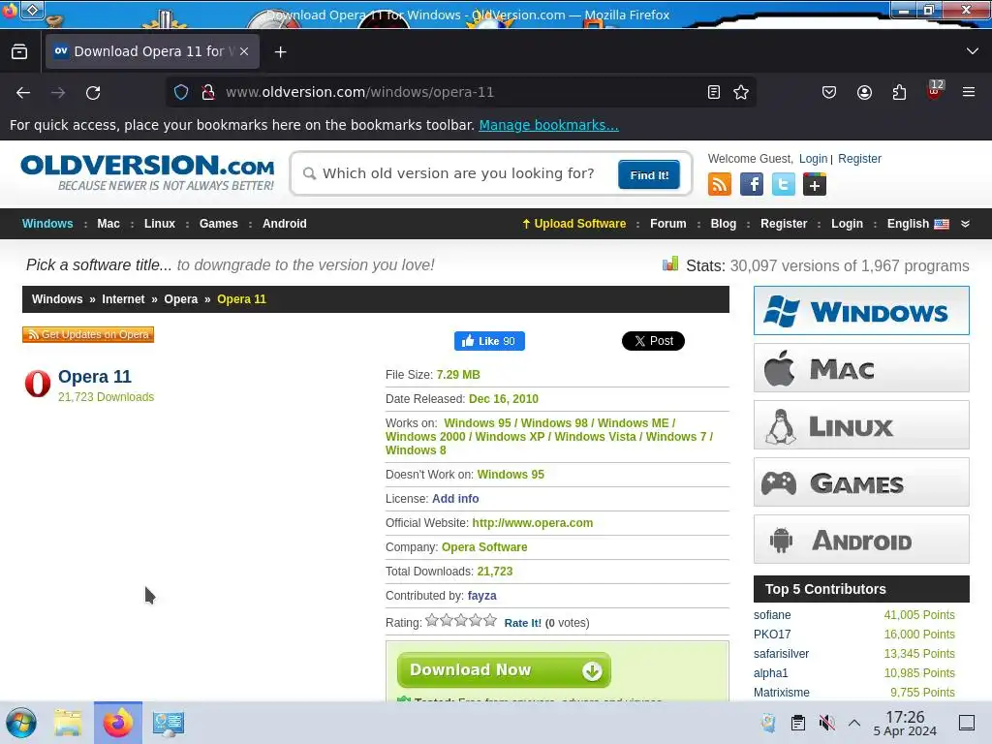992x744 pixels.
Task: Reload the current page
Action: click(x=93, y=92)
